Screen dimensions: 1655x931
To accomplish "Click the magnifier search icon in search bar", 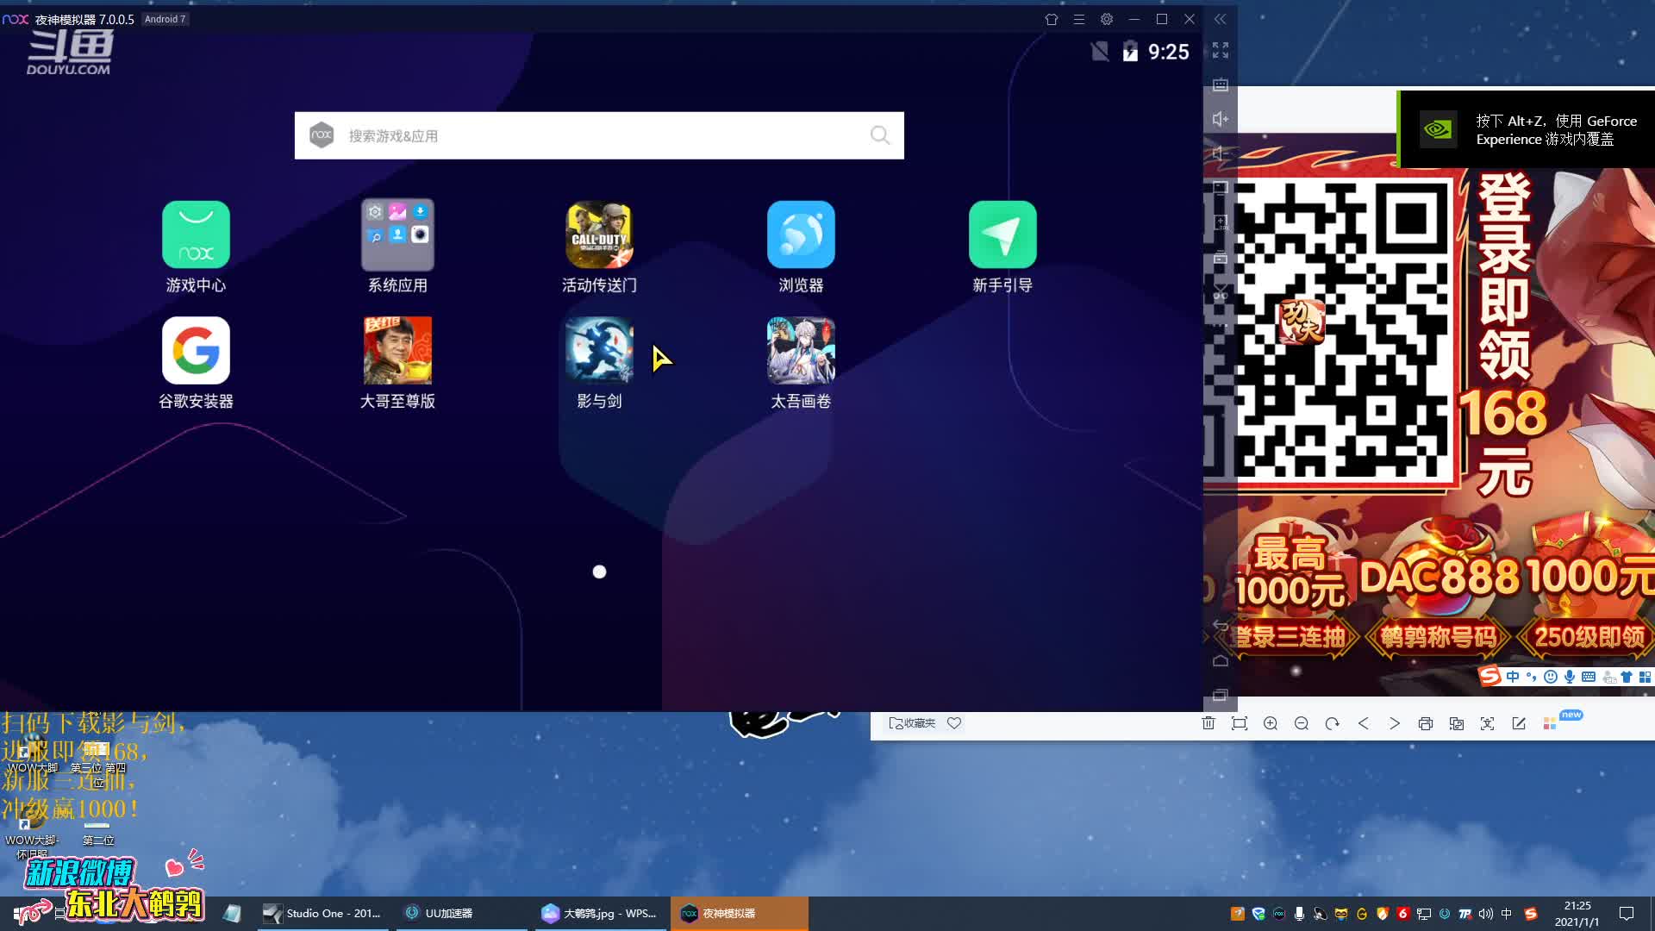I will (x=879, y=135).
